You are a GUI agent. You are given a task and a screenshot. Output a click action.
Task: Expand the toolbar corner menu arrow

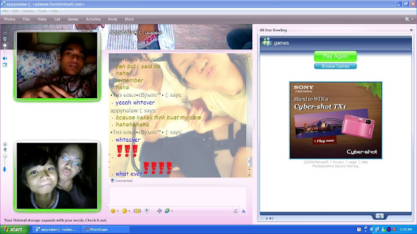tap(412, 19)
